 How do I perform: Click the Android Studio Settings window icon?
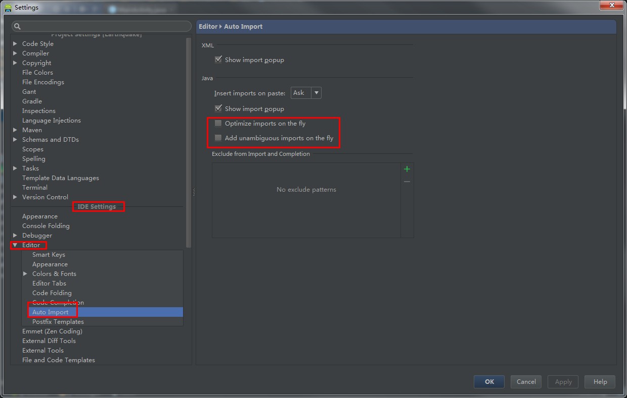click(x=8, y=7)
